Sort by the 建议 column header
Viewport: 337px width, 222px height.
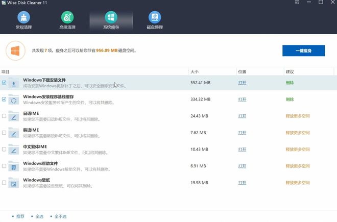point(290,71)
